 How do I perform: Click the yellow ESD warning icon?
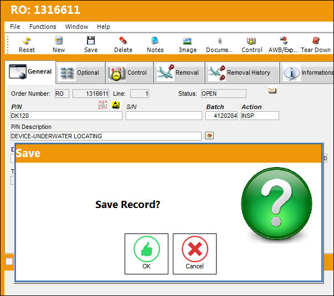pos(116,105)
